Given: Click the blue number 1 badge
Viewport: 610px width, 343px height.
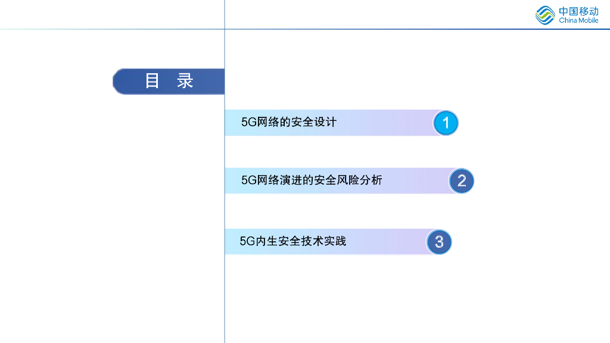Looking at the screenshot, I should (446, 123).
